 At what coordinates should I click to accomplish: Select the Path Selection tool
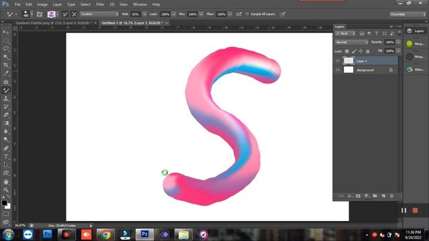(x=6, y=165)
